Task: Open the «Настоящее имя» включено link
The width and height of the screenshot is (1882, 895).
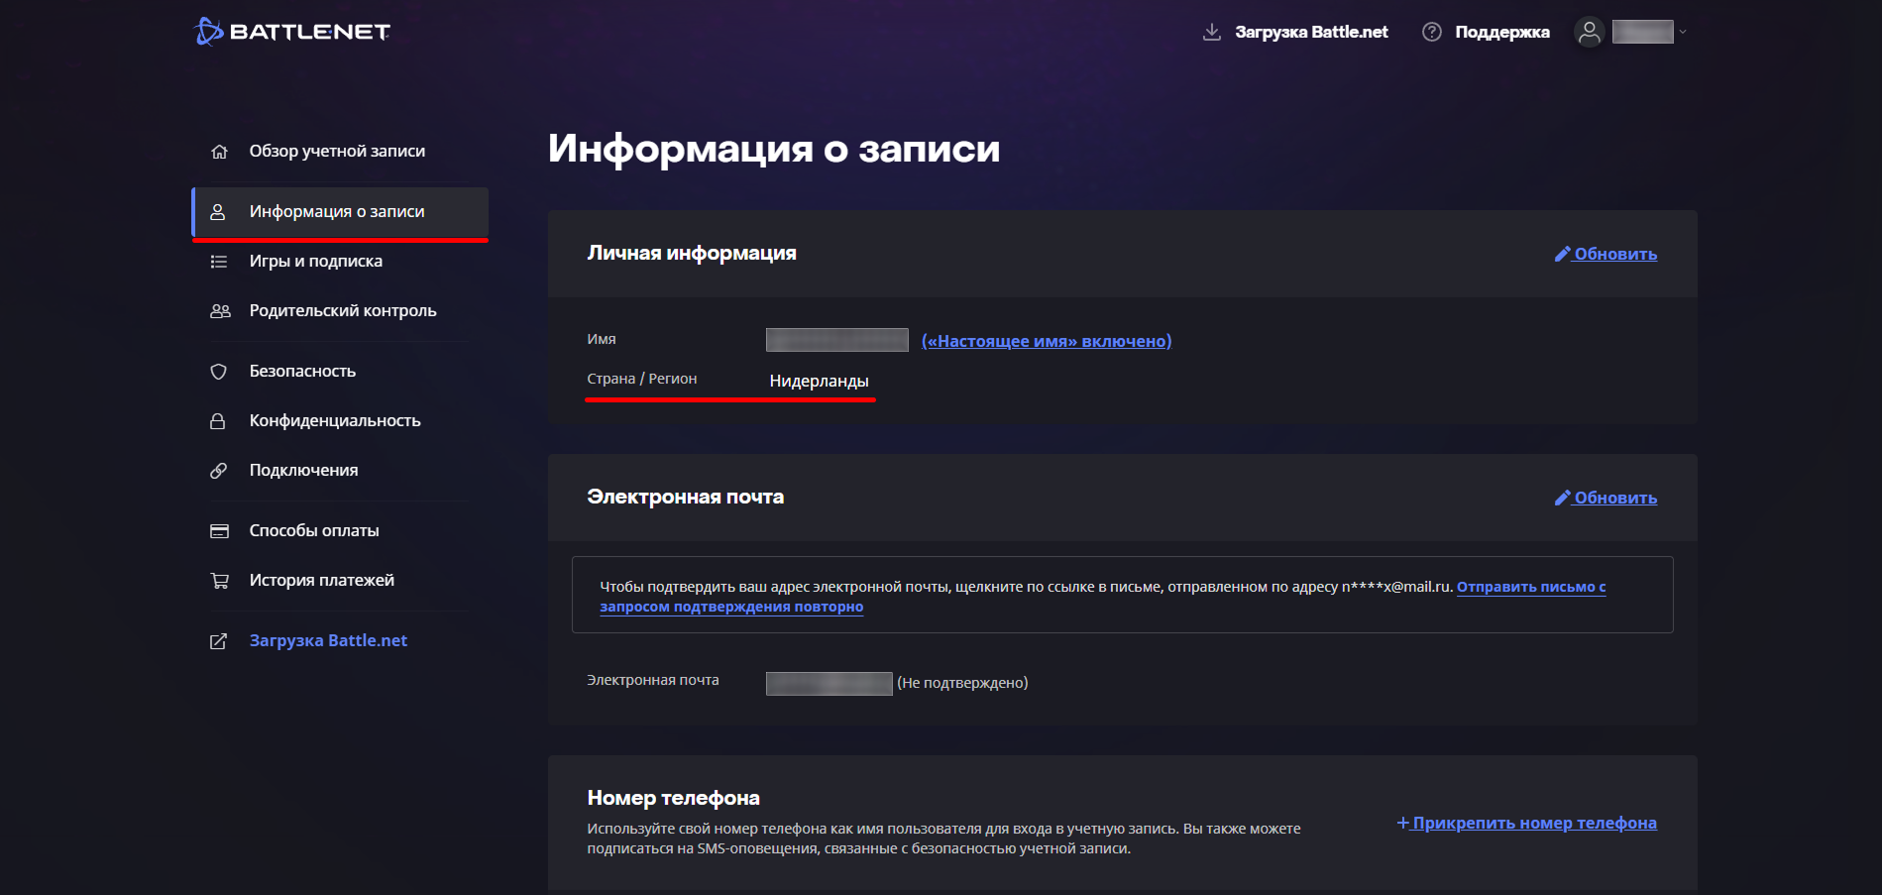Action: 1047,341
